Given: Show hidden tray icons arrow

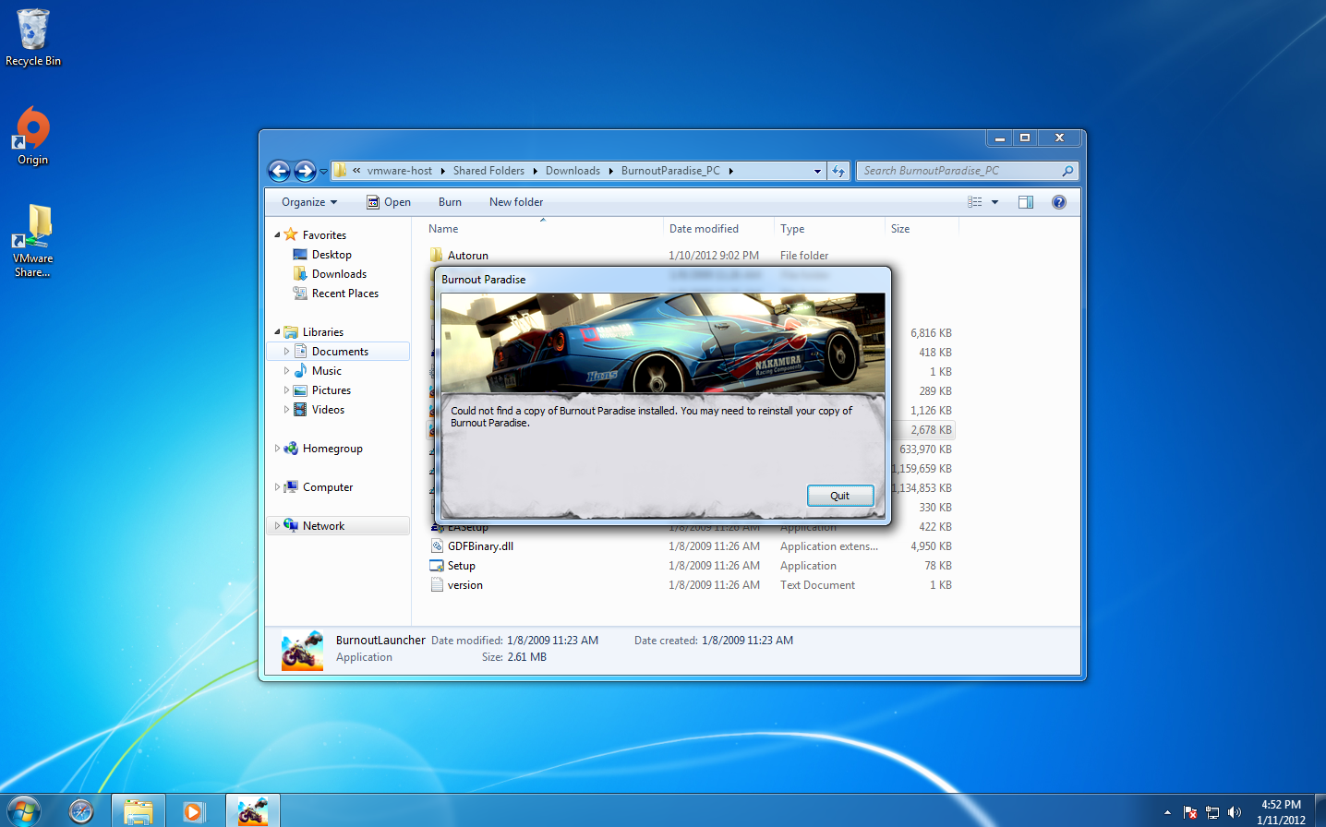Looking at the screenshot, I should point(1167,812).
